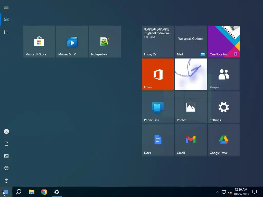Launch the Movies & TV tile

coord(72,42)
